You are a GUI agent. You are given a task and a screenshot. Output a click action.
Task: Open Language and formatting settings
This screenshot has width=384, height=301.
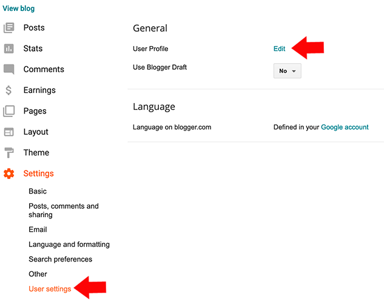(69, 245)
